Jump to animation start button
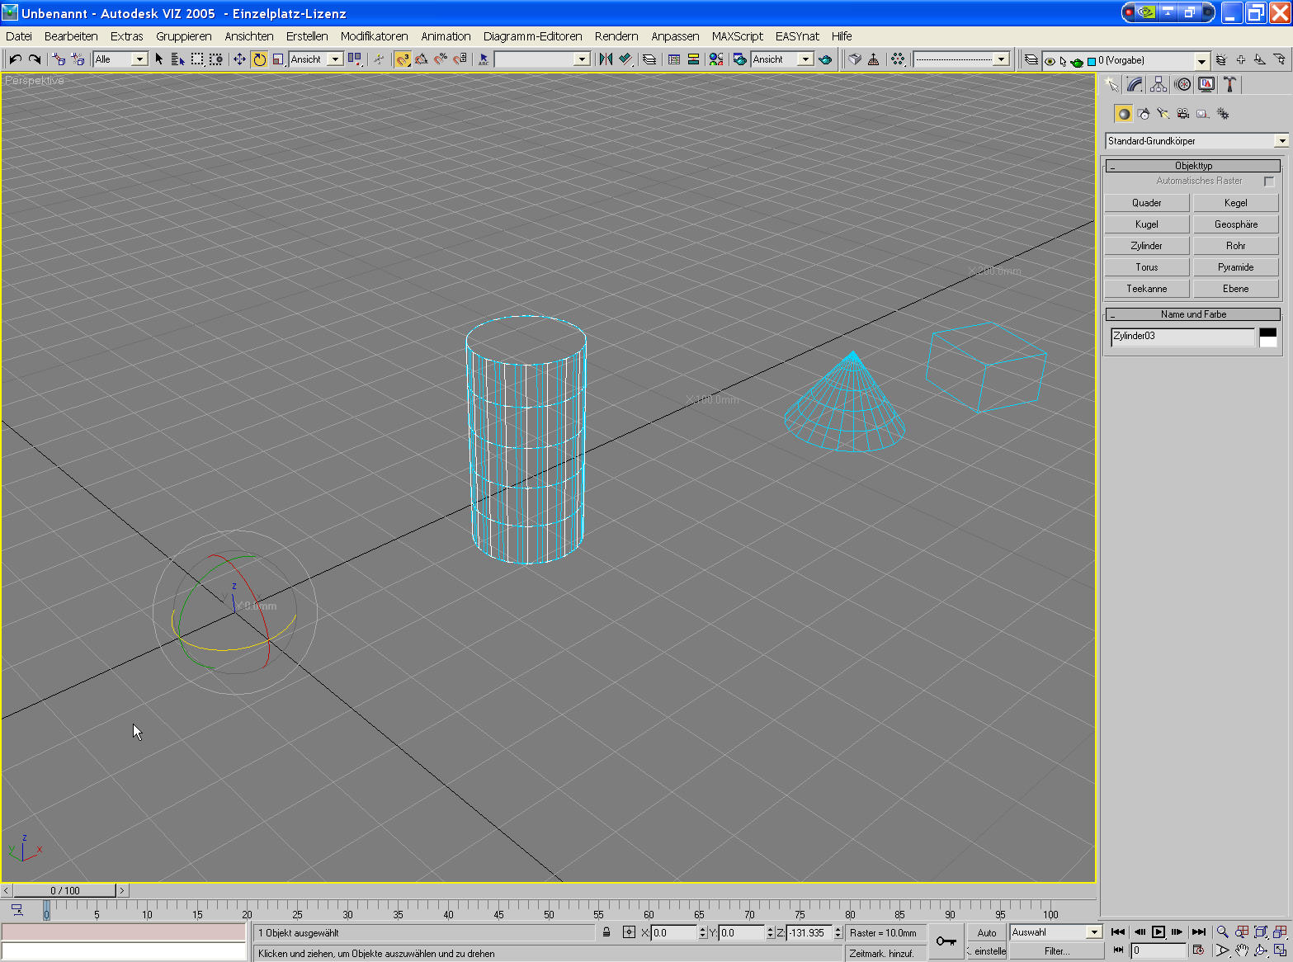The height and width of the screenshot is (962, 1293). [1118, 932]
